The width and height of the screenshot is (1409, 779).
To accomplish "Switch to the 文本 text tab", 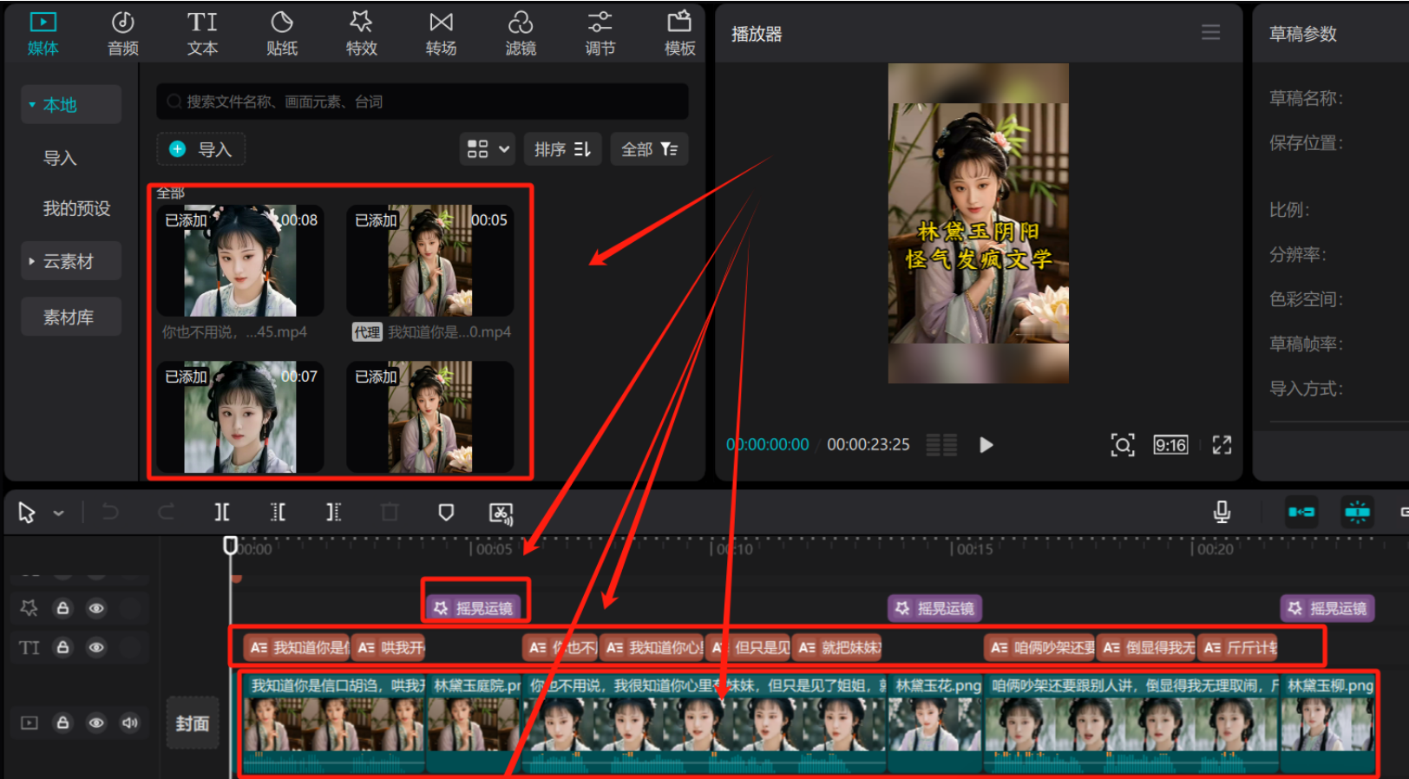I will [x=202, y=34].
